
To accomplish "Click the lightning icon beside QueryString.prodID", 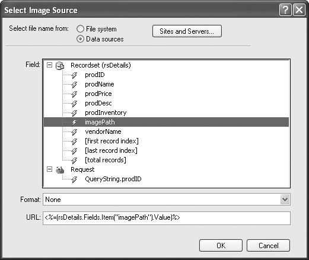I will (74, 179).
